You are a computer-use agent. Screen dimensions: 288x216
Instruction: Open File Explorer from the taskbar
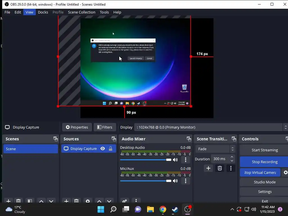coord(150,209)
